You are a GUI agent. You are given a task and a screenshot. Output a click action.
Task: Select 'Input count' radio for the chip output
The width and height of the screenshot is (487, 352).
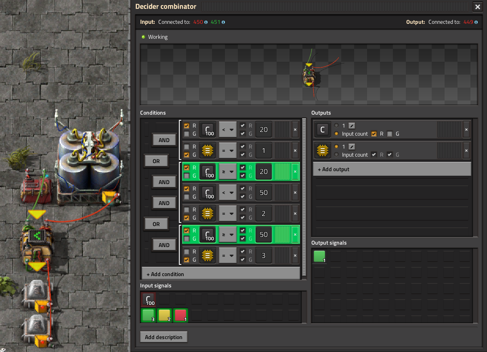[x=336, y=155]
